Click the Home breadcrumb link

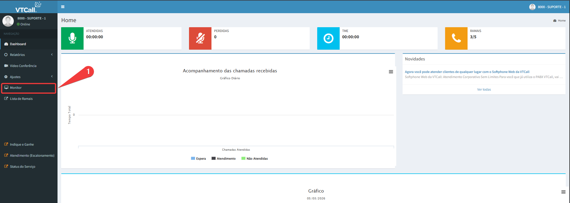(x=562, y=21)
